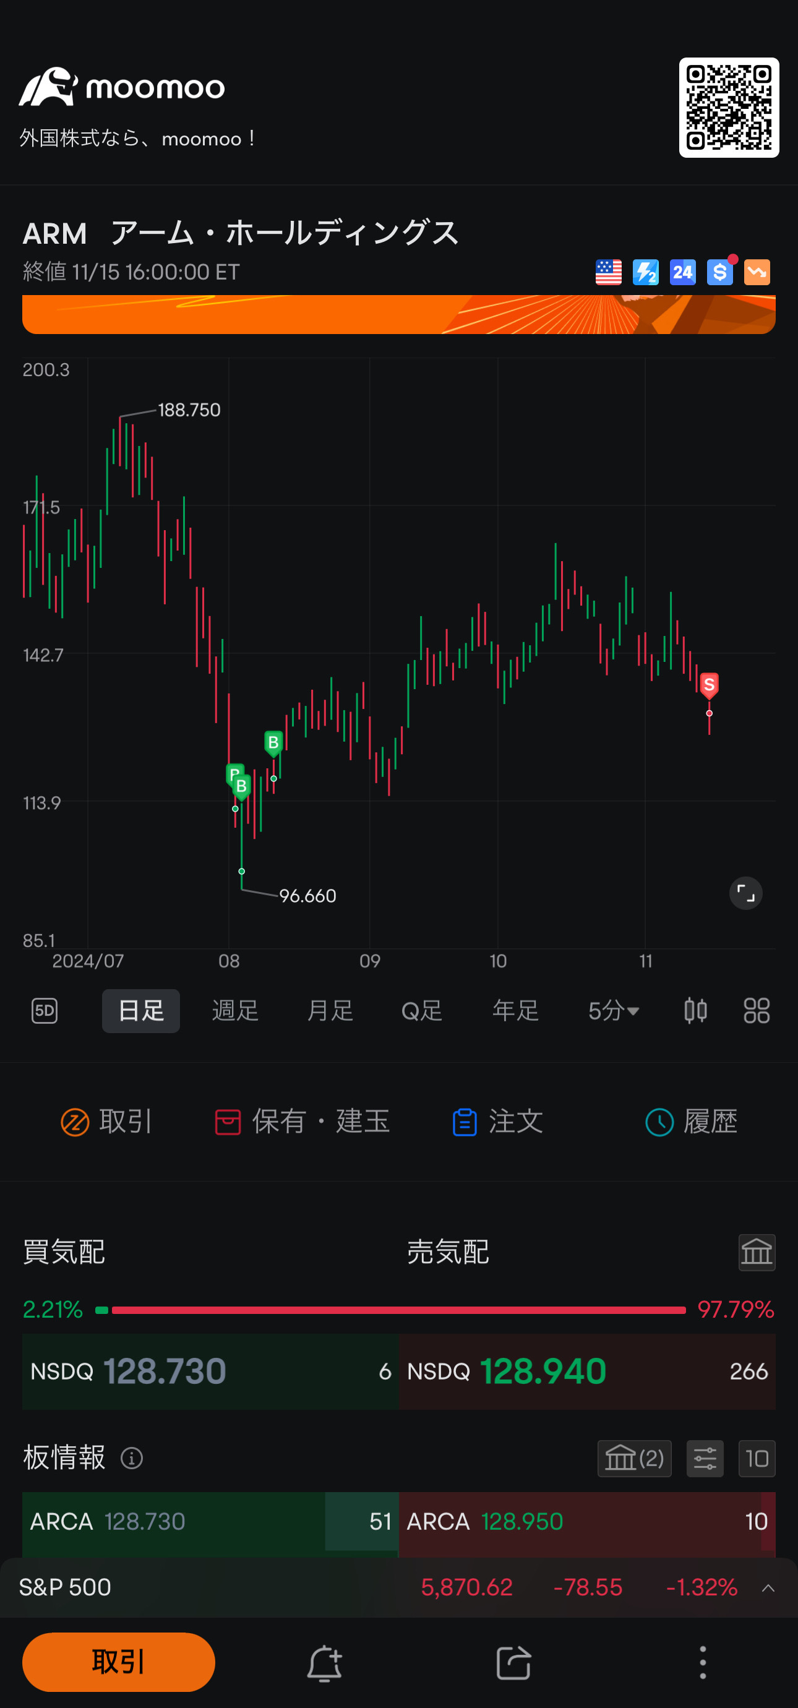This screenshot has height=1708, width=798.
Task: Tap the lightning bolt level-2 icon
Action: (646, 272)
